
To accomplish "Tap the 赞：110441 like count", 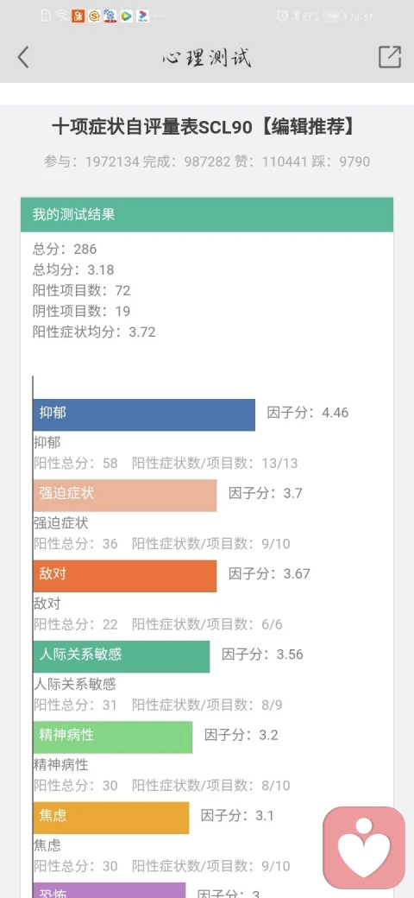I will point(271,161).
